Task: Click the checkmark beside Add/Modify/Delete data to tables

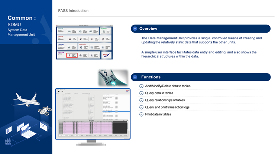Action: 141,86
